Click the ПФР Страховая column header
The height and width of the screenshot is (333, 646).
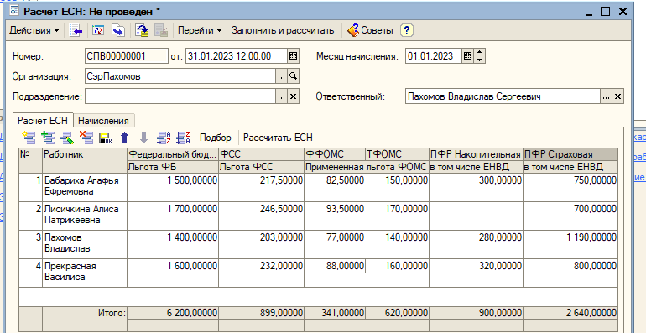[570, 154]
